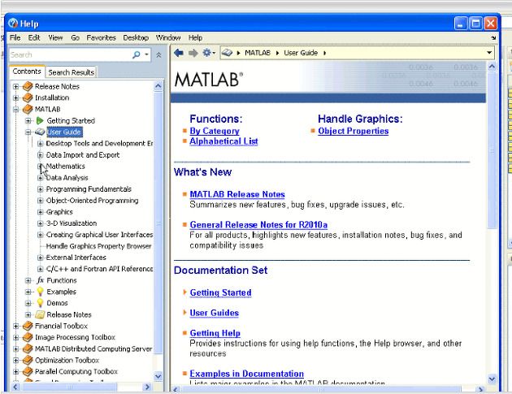Viewport: 512px width, 394px height.
Task: Click contents tree horizontal scrollbar right arrow
Action: click(147, 388)
